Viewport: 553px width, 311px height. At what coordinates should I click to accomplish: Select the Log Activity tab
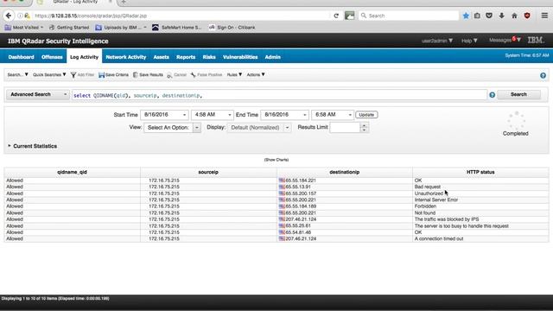tap(85, 57)
